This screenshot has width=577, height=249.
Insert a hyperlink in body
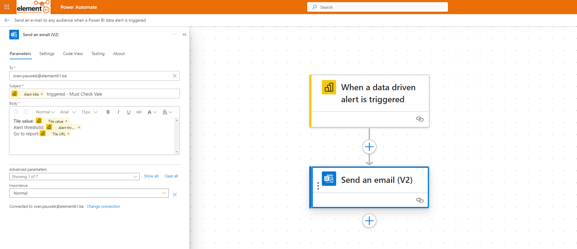139,112
